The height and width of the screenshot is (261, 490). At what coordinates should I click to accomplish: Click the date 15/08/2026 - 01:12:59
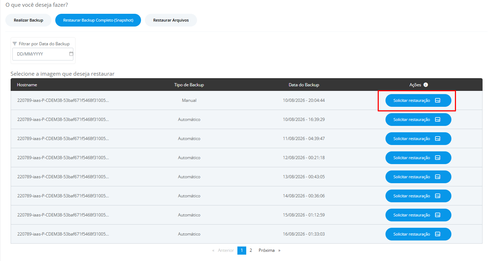304,215
